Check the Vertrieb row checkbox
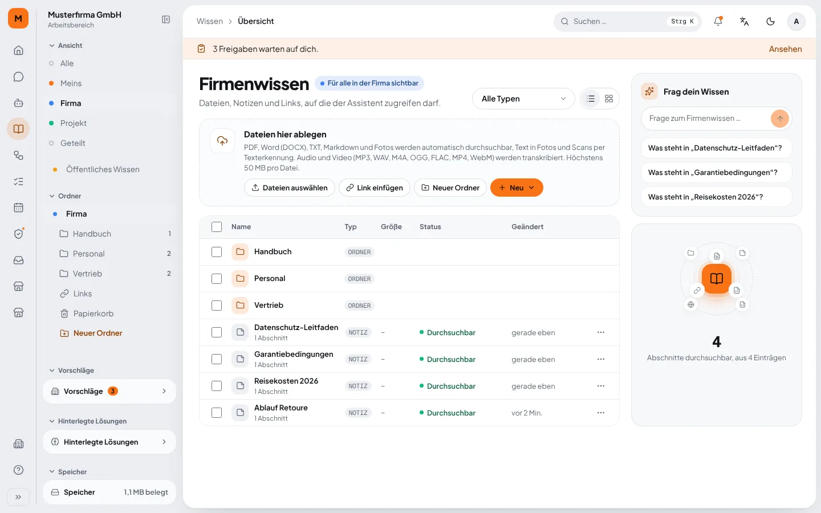Viewport: 821px width, 513px height. click(x=217, y=306)
